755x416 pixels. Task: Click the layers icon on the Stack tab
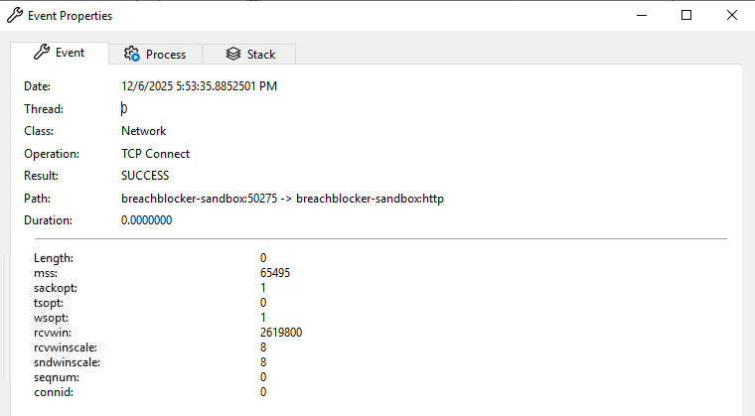click(x=233, y=55)
